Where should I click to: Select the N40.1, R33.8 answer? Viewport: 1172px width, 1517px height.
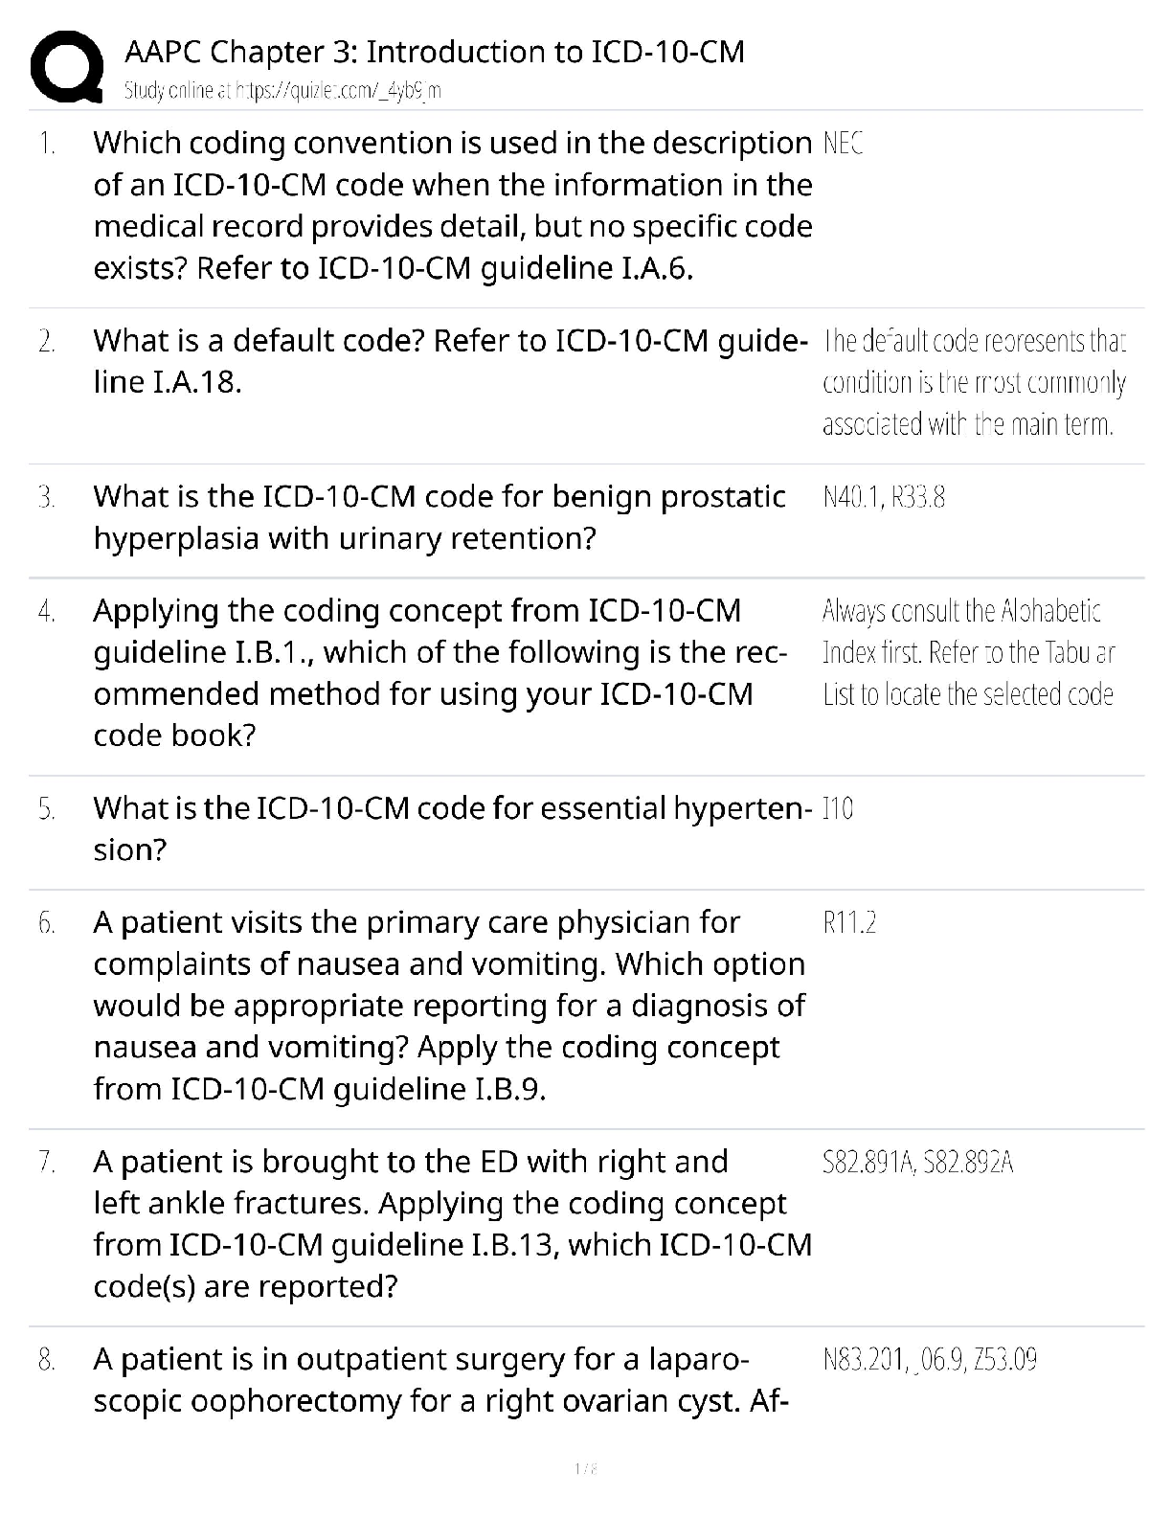(884, 497)
